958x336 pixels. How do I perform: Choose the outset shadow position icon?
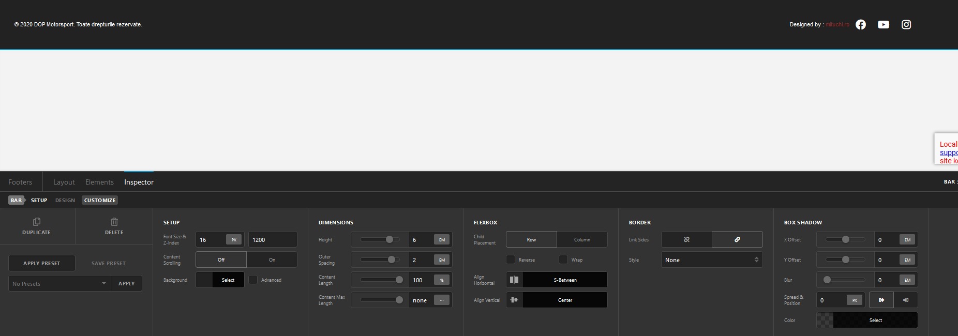pos(881,300)
